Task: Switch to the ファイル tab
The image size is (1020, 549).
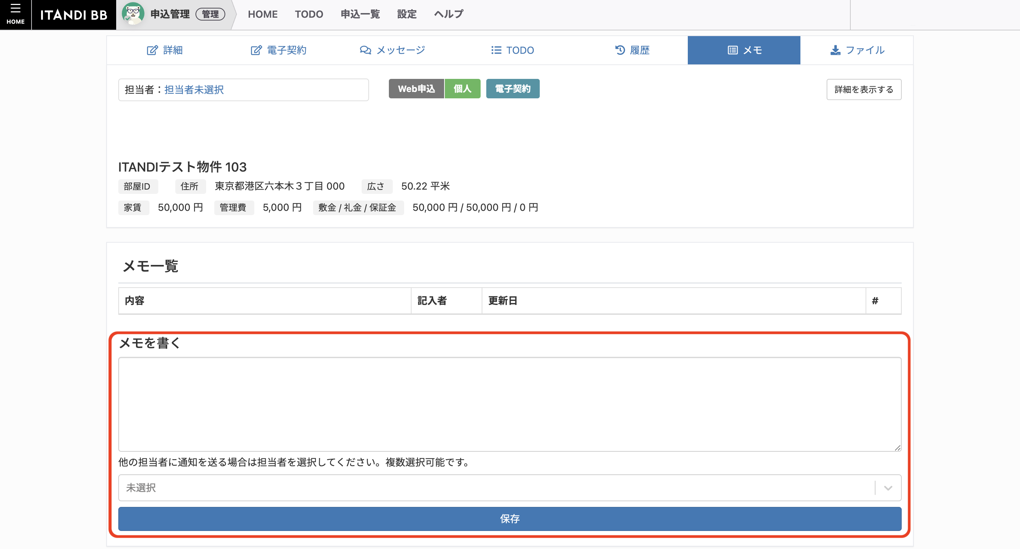Action: coord(857,50)
